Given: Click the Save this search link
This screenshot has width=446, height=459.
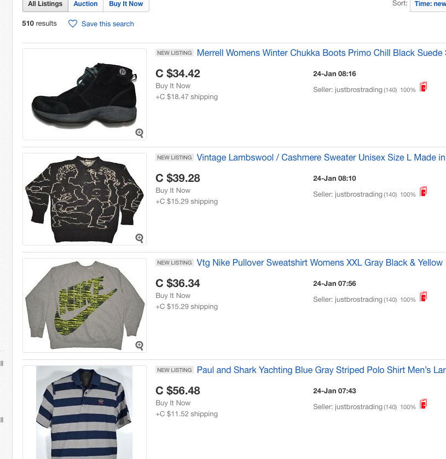Looking at the screenshot, I should pos(107,24).
